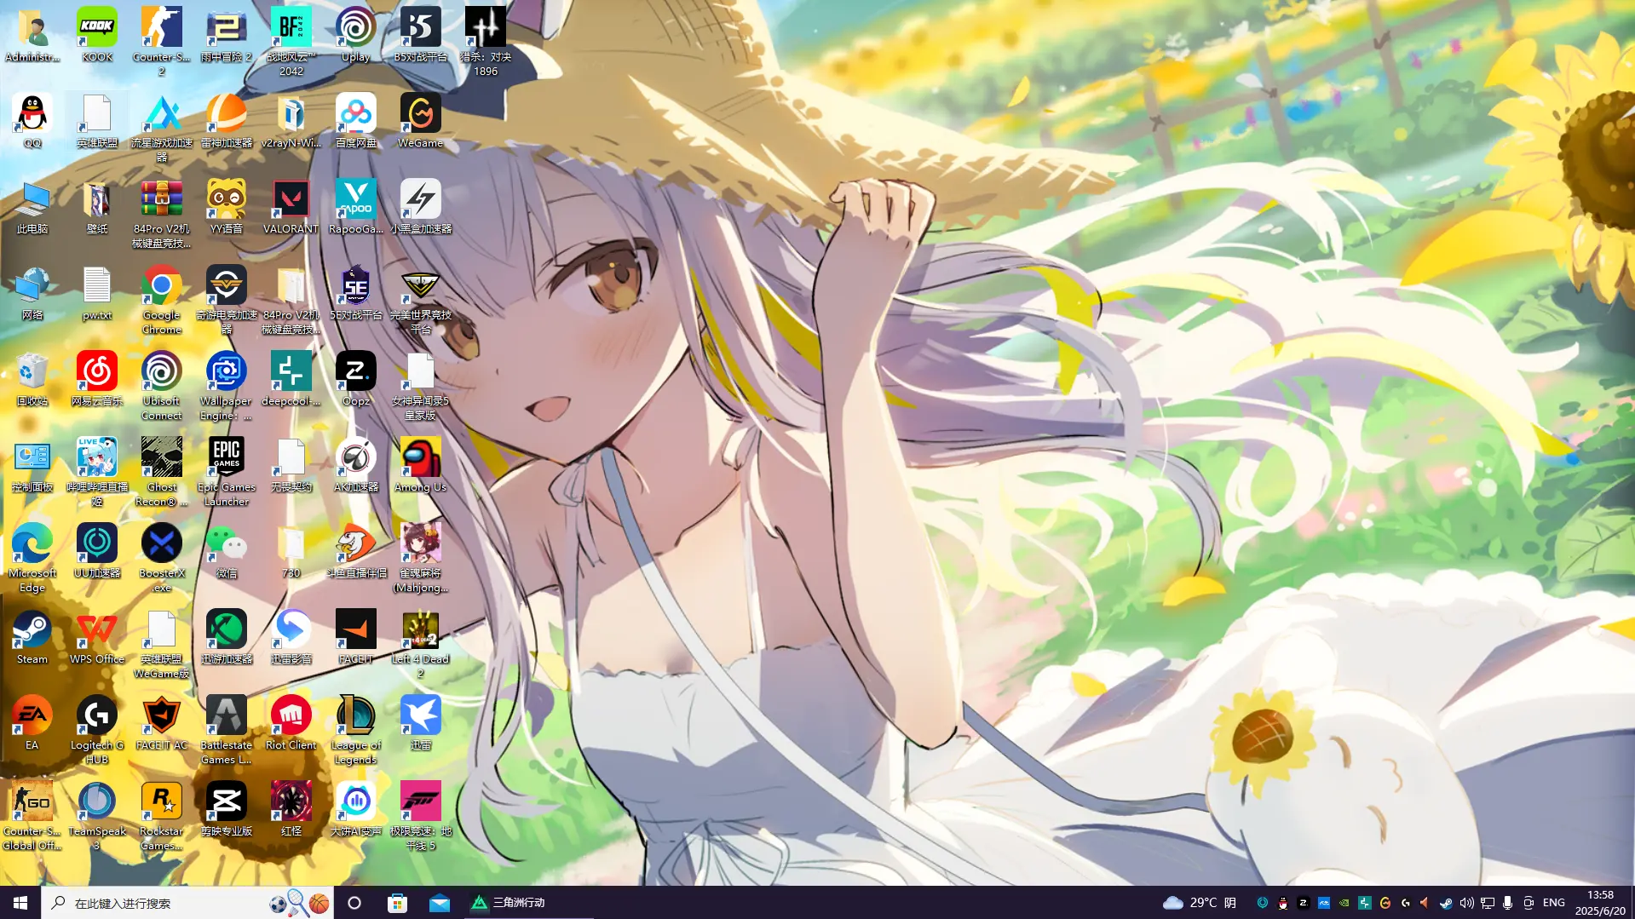Open the volume control in system tray
This screenshot has width=1635, height=919.
click(1466, 903)
